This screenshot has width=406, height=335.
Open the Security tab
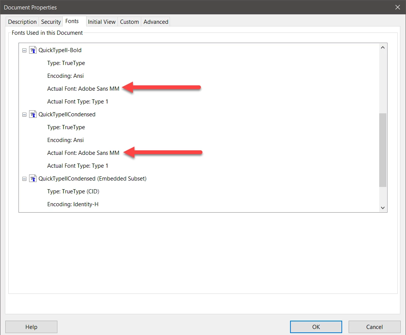51,22
